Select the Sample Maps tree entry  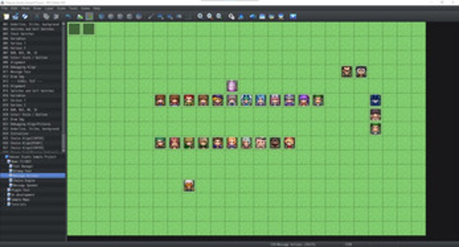coord(21,200)
